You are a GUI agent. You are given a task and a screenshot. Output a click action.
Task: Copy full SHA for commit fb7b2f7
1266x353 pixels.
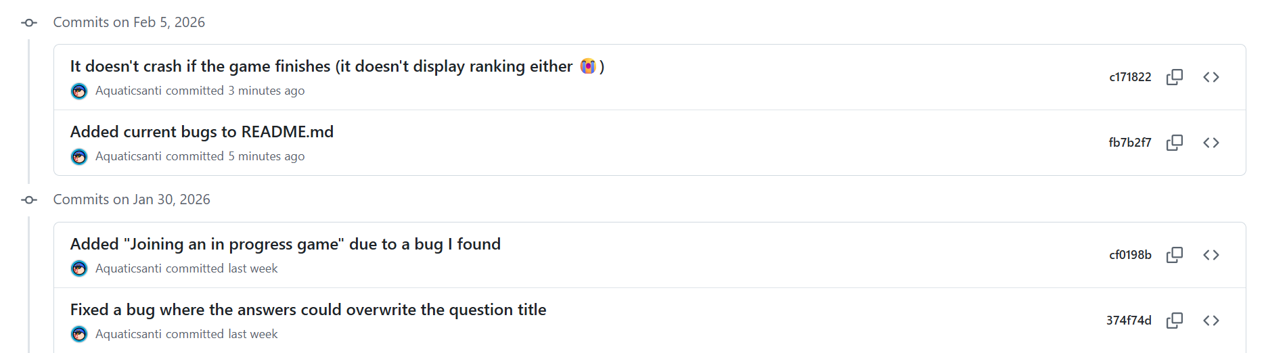(x=1175, y=143)
